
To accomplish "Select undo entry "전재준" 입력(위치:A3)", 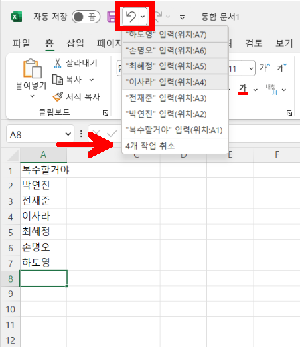I will coord(175,98).
